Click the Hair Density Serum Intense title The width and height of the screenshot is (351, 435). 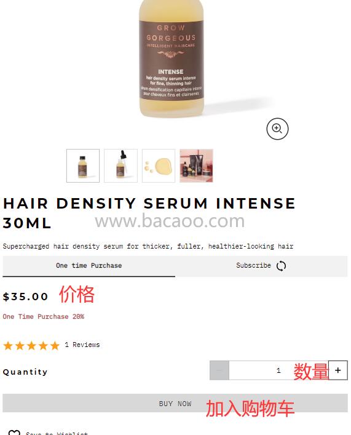[149, 213]
